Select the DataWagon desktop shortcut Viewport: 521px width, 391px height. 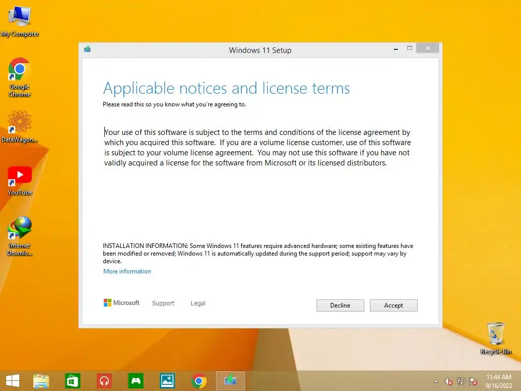[x=20, y=127]
